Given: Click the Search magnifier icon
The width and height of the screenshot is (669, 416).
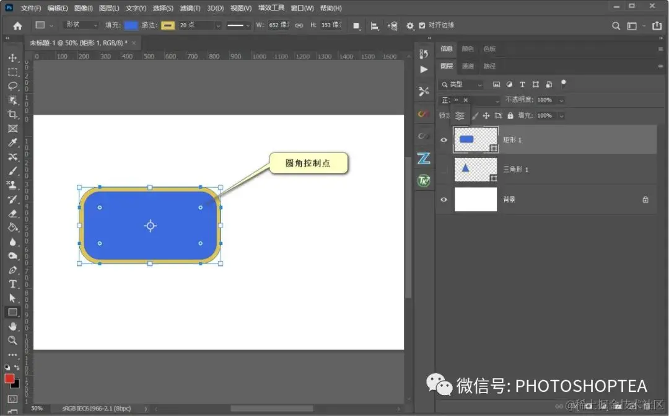Looking at the screenshot, I should click(616, 26).
